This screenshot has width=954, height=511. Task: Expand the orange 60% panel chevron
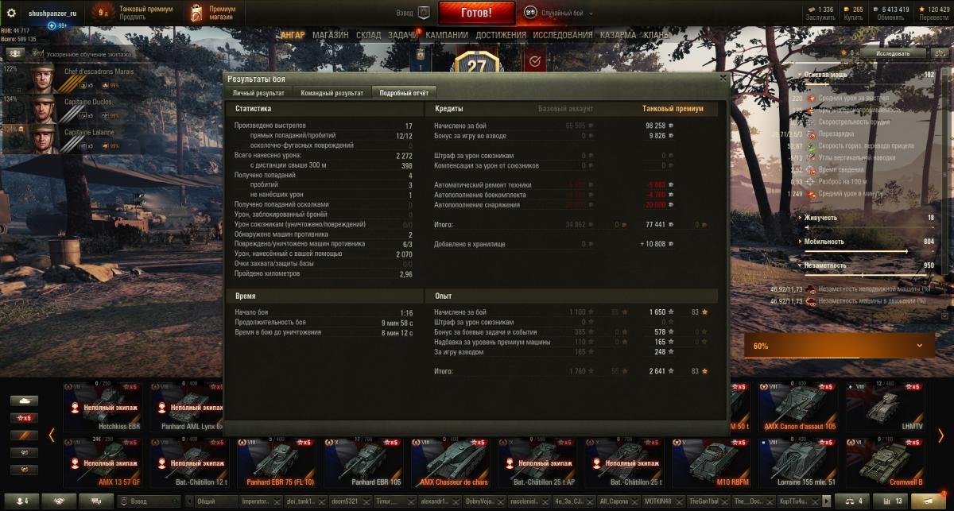(920, 346)
